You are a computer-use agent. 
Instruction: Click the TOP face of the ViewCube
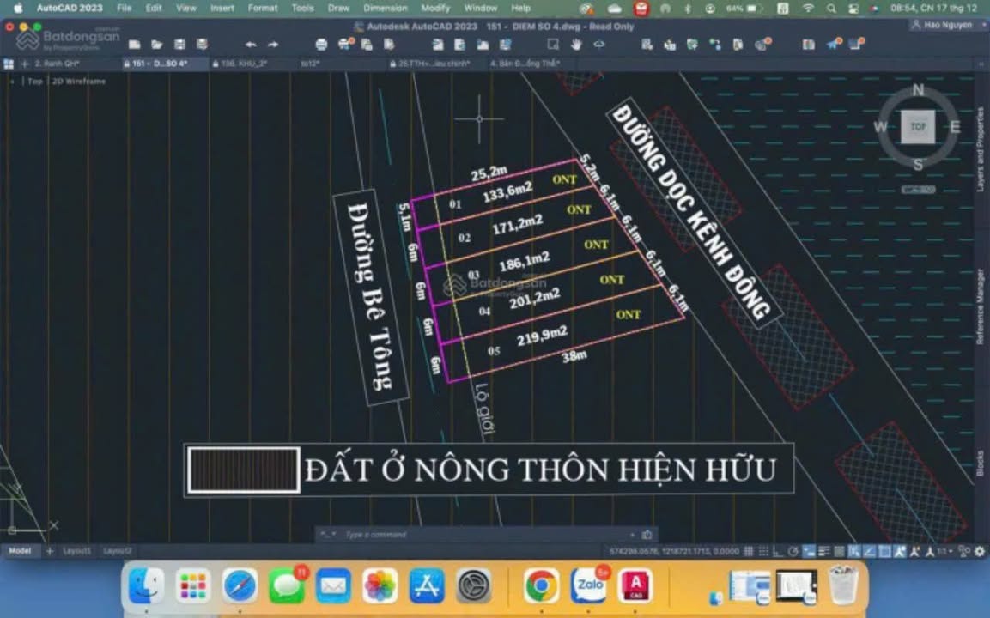(x=918, y=127)
